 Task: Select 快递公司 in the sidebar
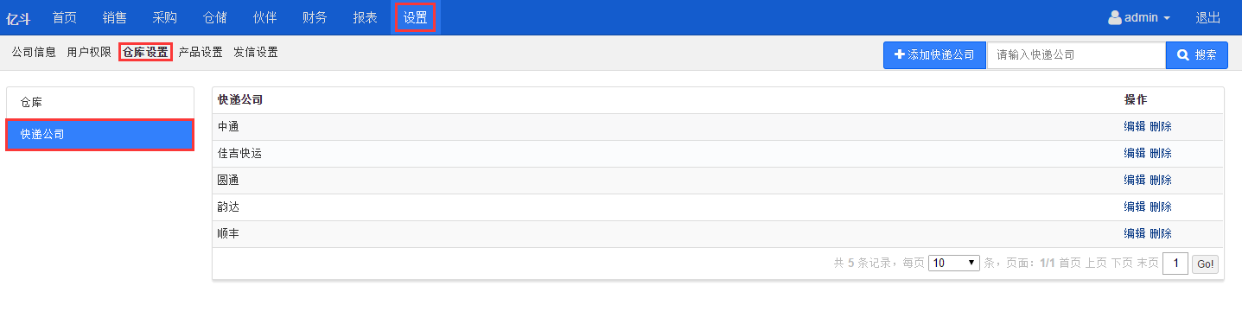(x=100, y=134)
